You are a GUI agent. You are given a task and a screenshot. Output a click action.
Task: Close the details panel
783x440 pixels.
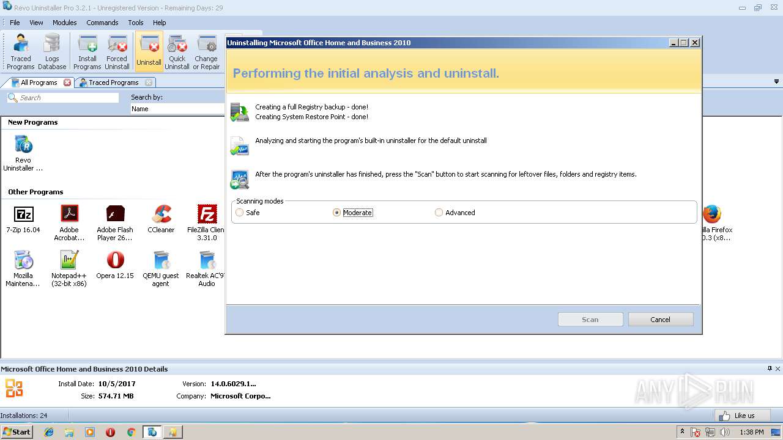[778, 369]
